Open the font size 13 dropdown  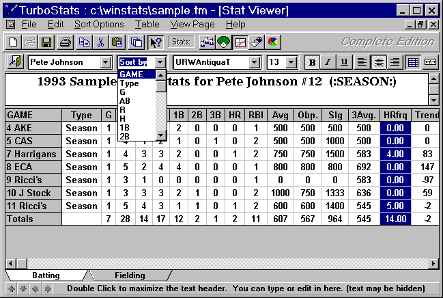291,62
